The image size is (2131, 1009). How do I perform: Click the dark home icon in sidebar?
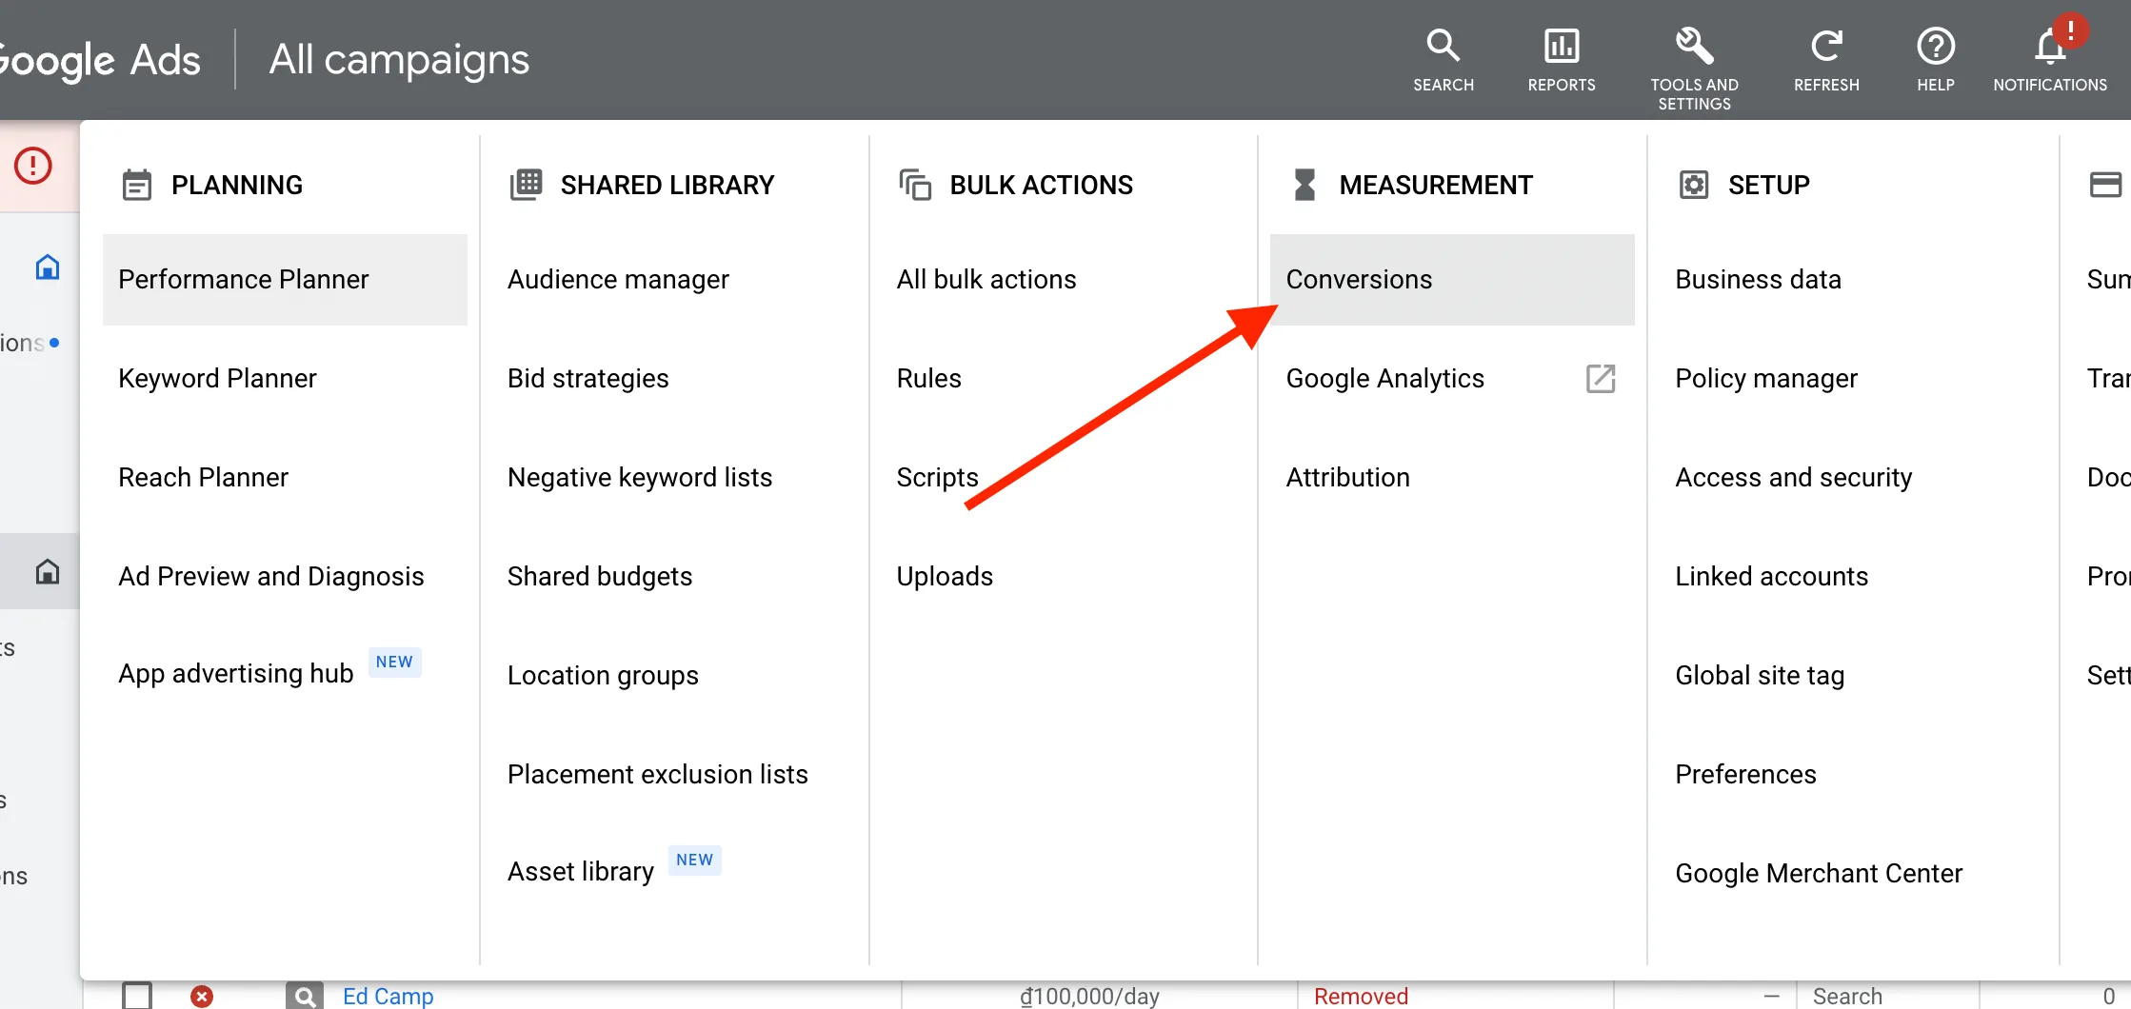[x=48, y=571]
